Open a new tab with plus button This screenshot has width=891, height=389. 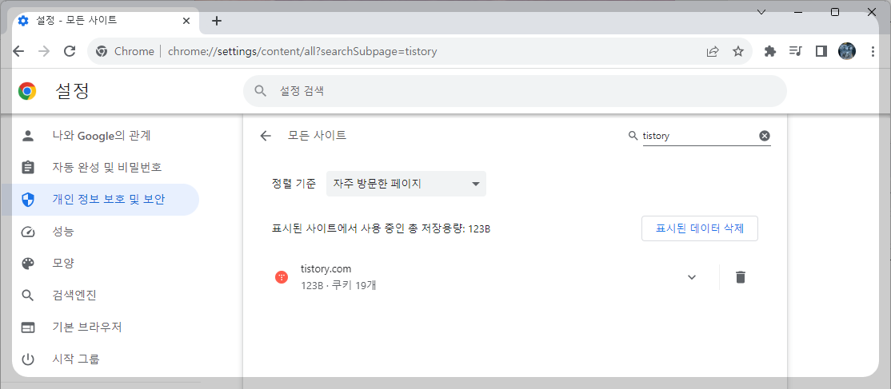pos(216,21)
